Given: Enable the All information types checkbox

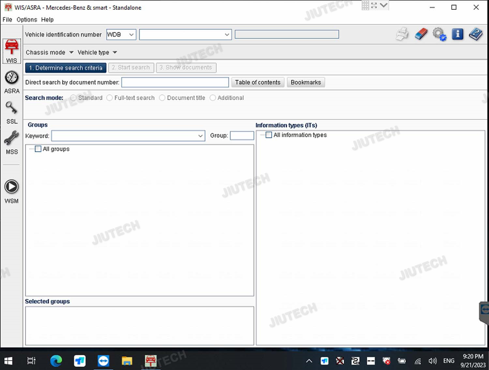Looking at the screenshot, I should click(269, 135).
